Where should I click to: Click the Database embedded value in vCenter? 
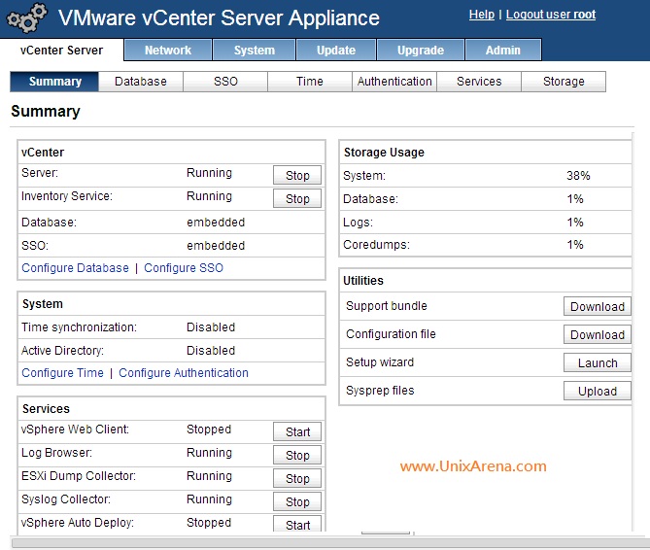(216, 223)
